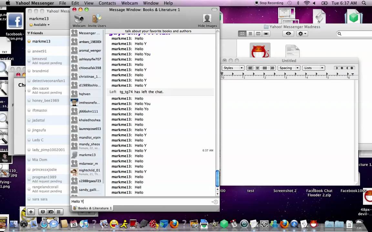Screen dimensions: 372x232
Task: Open Finder from the Dock
Action: pos(14,224)
